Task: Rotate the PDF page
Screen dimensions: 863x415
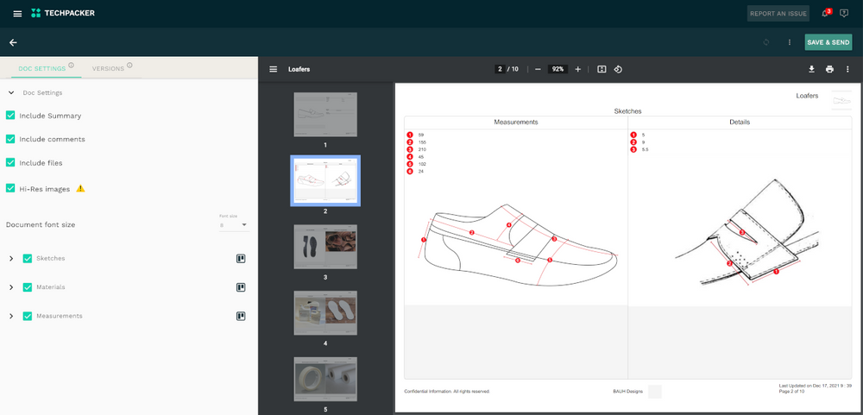Action: (x=619, y=69)
